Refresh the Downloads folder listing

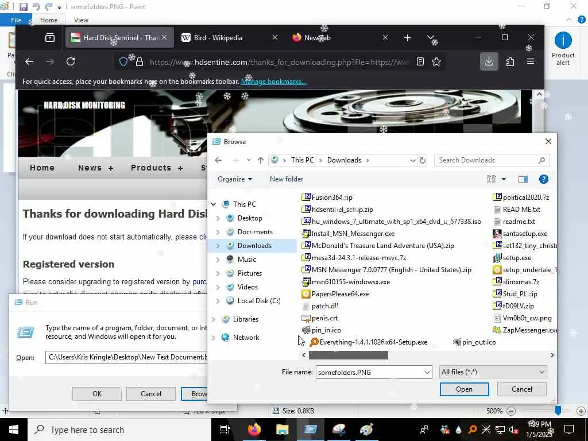tap(422, 161)
